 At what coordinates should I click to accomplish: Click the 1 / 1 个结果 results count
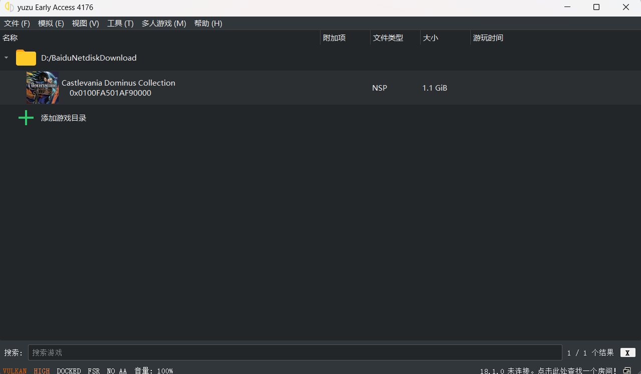[x=590, y=352]
